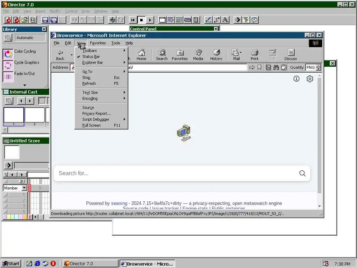This screenshot has width=357, height=268.
Task: Click the Color Cycling library behavior icon
Action: point(8,54)
